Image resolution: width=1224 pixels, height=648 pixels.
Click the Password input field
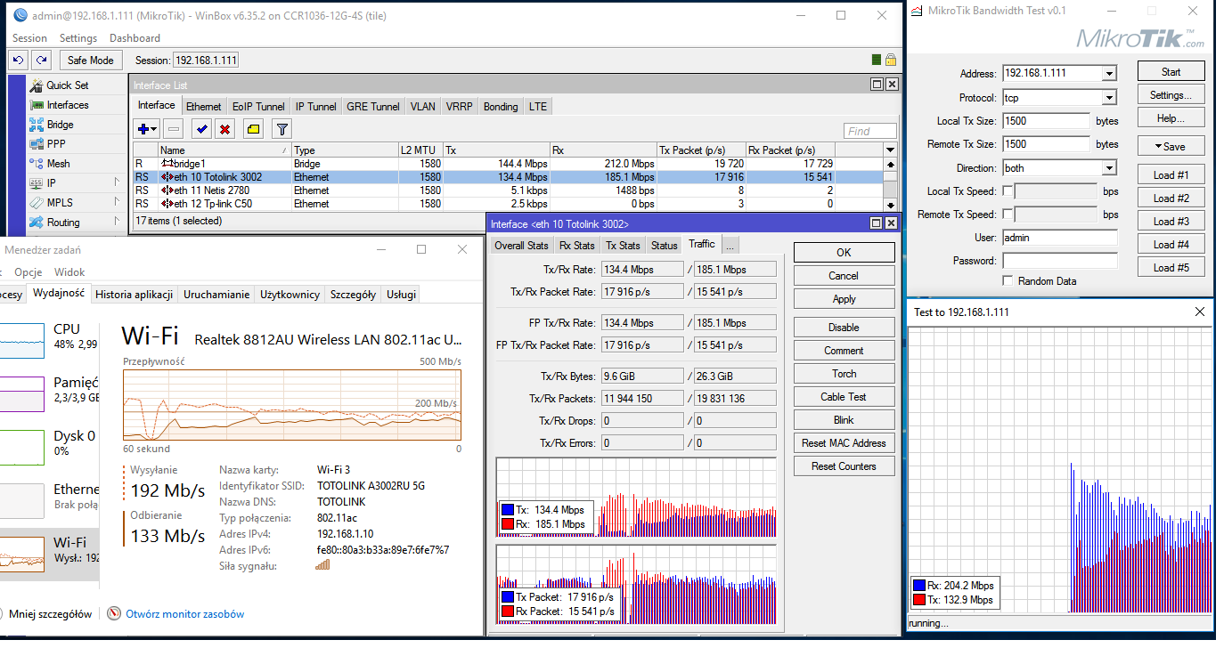click(1059, 261)
